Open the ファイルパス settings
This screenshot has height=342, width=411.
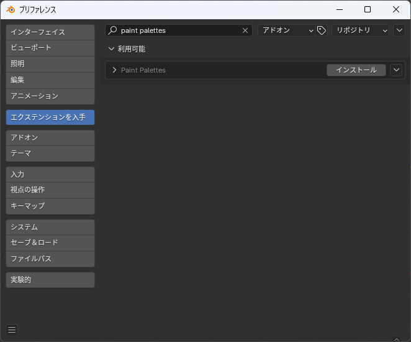50,259
